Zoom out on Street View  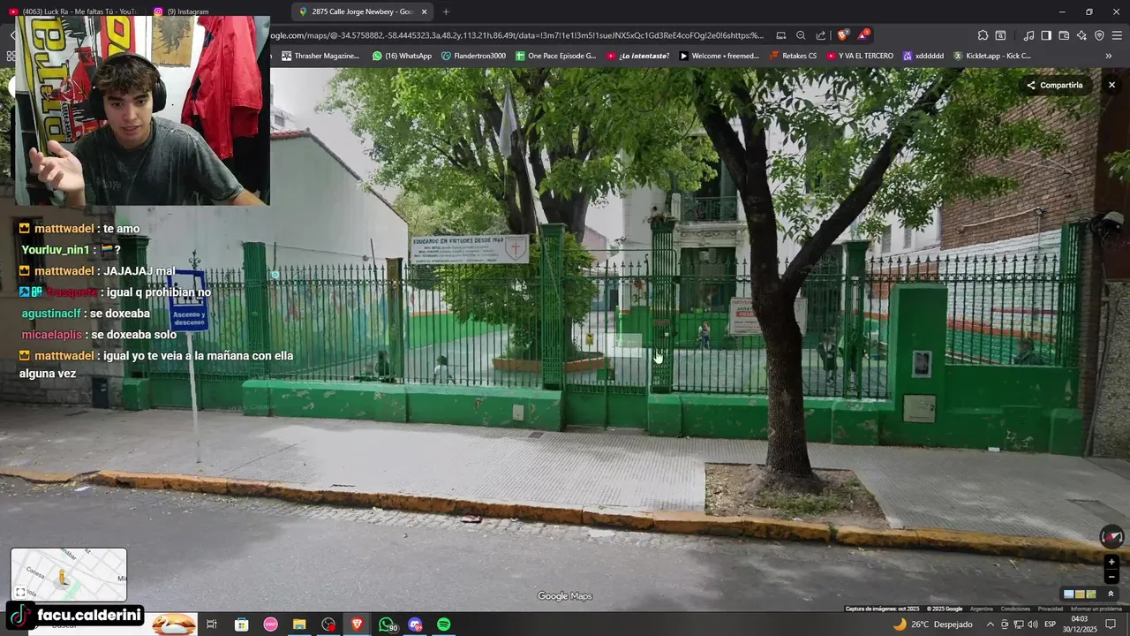click(1111, 577)
